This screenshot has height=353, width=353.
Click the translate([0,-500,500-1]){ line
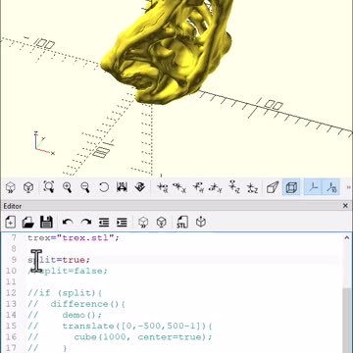coord(121,327)
